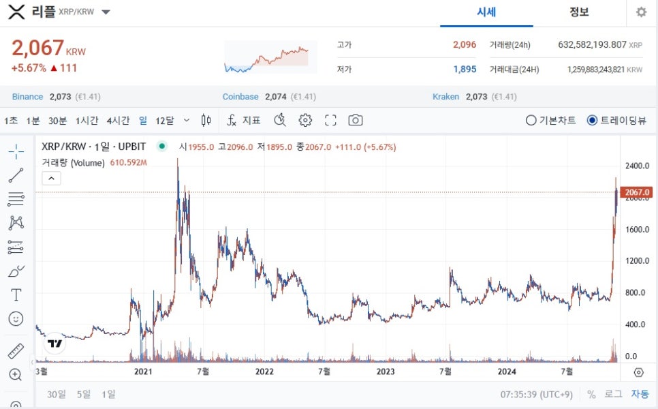Select the 트레이딩뷰 radio option
Viewport: 658px width, 409px height.
click(x=617, y=121)
